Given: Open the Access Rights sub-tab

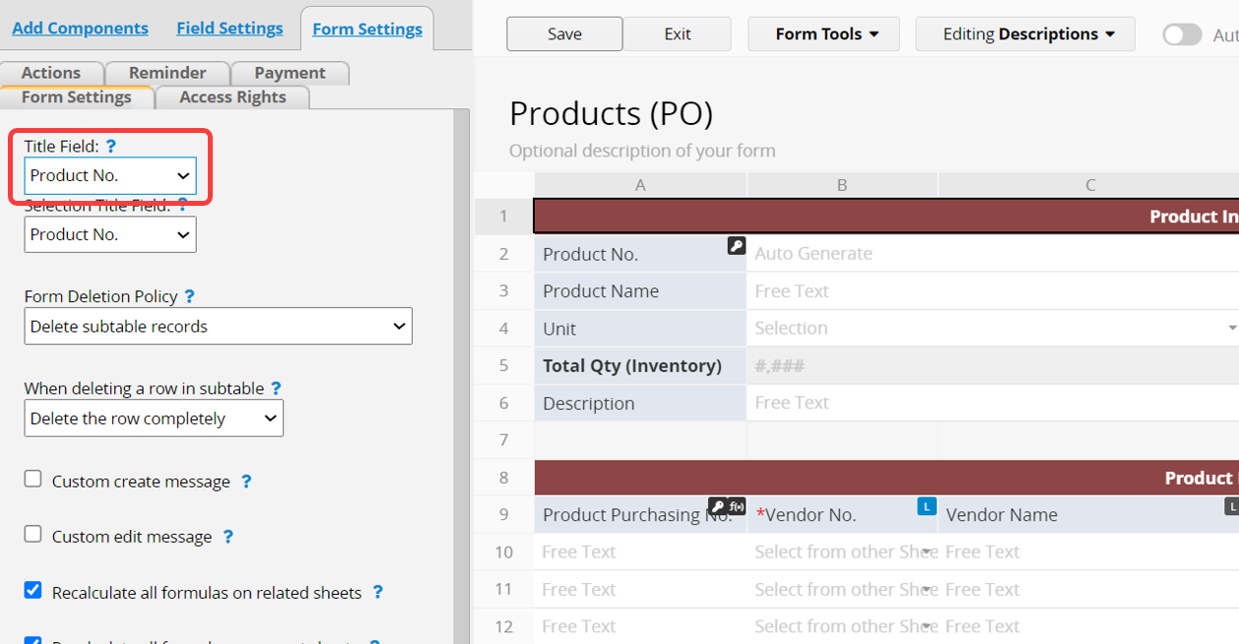Looking at the screenshot, I should pos(232,97).
